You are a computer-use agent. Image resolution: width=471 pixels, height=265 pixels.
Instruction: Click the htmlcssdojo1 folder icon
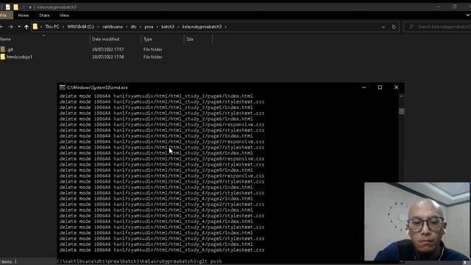[x=3, y=57]
